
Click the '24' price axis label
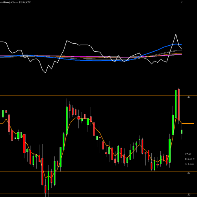pos(189,173)
